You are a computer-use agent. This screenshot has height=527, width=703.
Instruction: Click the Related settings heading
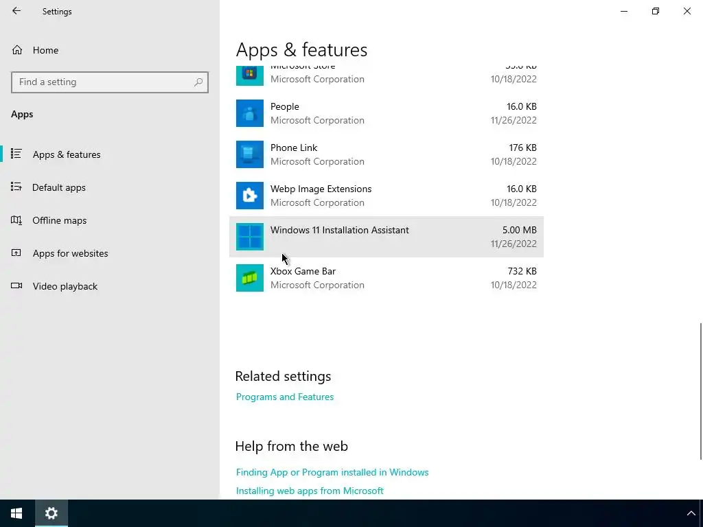coord(283,377)
